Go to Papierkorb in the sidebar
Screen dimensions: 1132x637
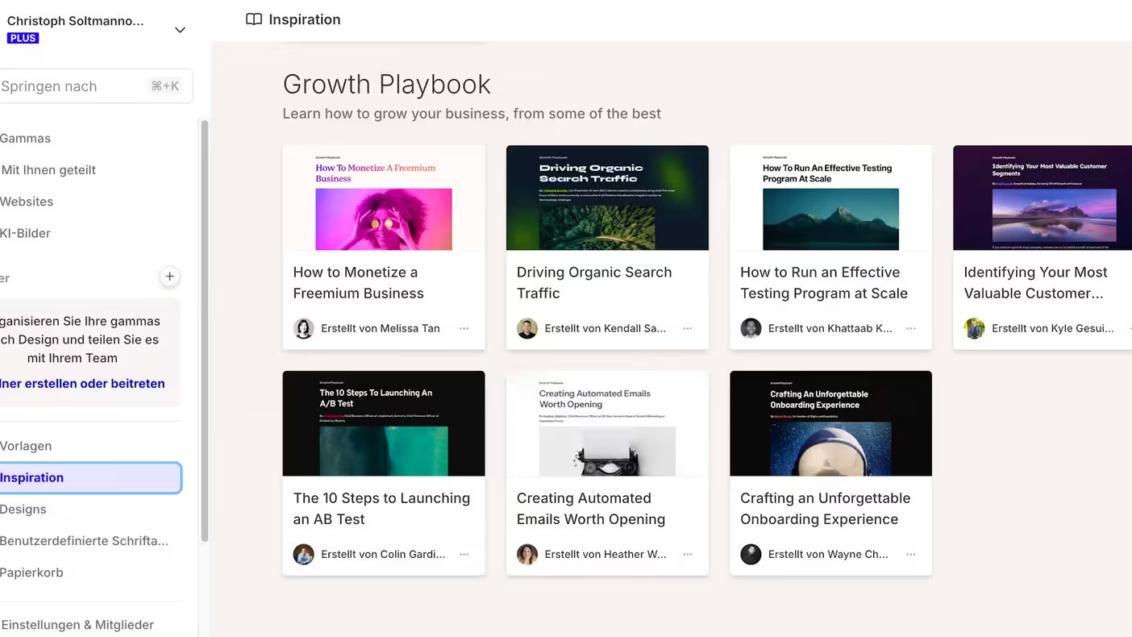pyautogui.click(x=31, y=572)
